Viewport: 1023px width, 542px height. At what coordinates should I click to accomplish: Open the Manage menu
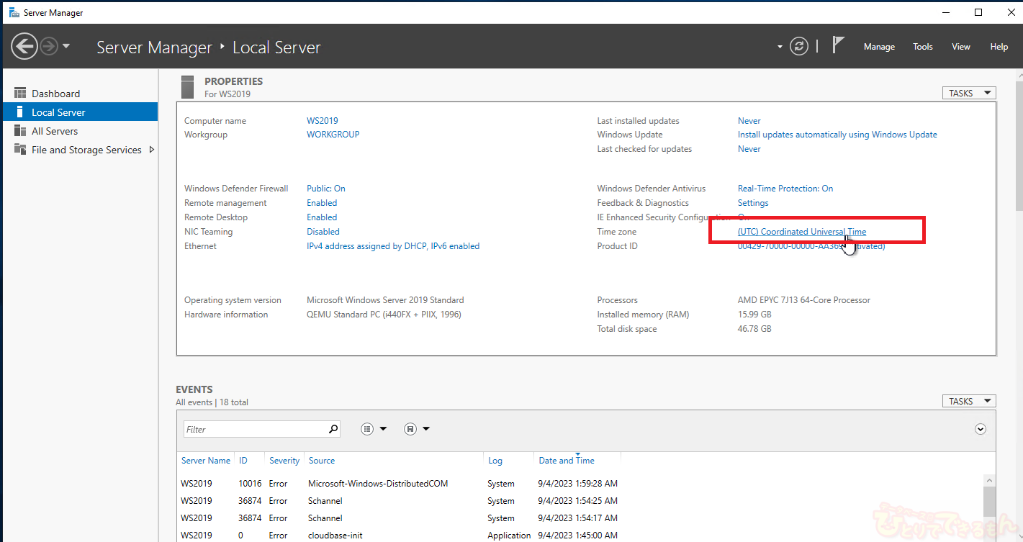click(x=879, y=47)
